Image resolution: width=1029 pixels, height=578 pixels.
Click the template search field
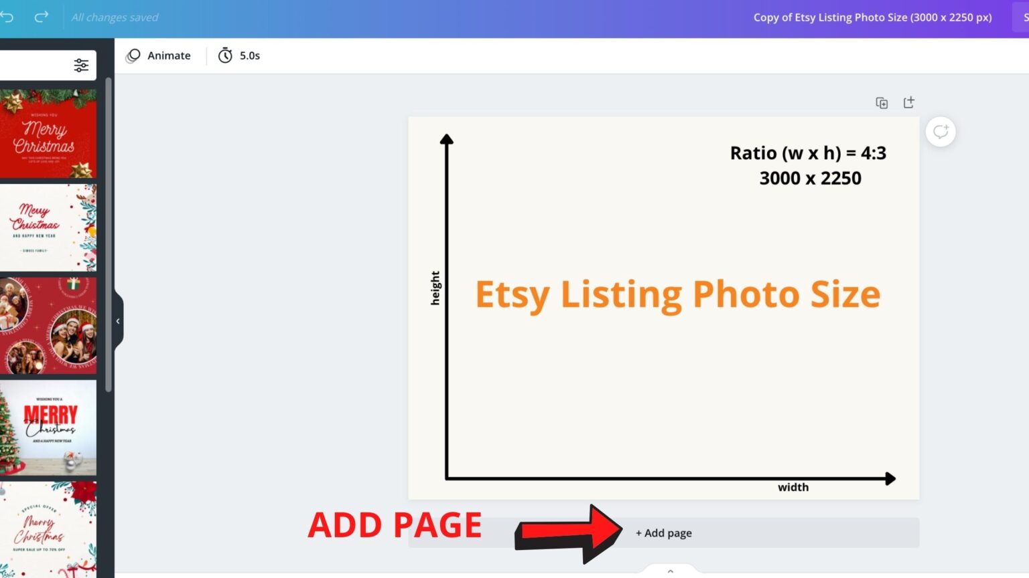(x=35, y=65)
